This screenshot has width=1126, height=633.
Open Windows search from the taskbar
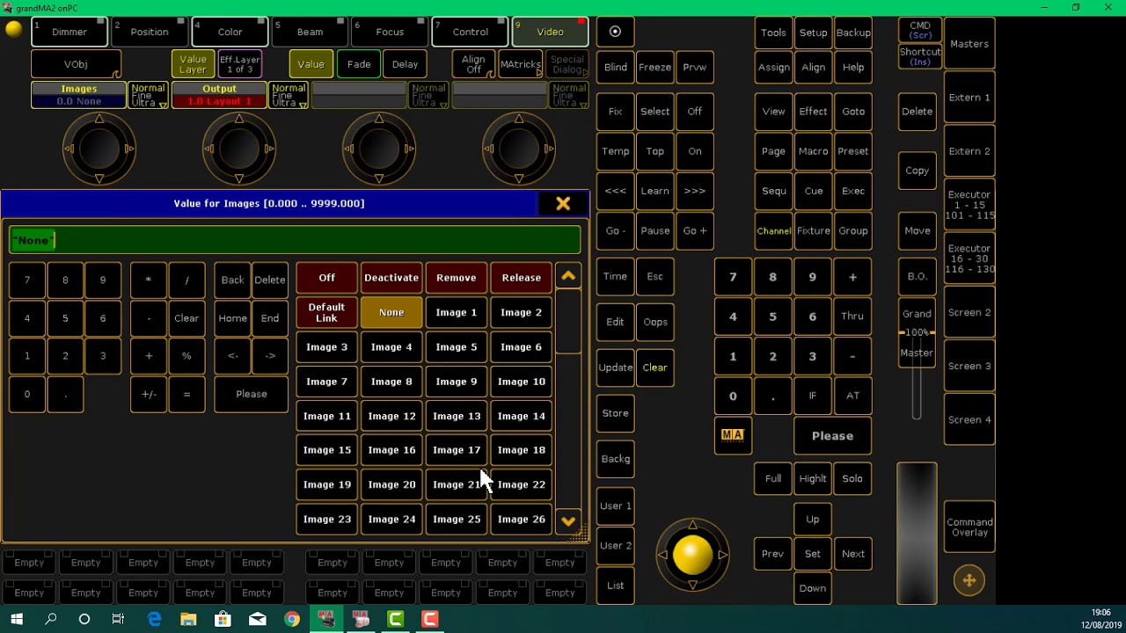(50, 619)
